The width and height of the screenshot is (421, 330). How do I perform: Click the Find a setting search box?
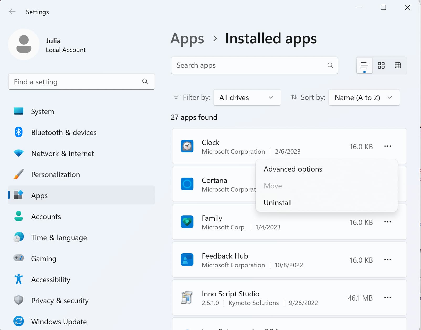click(76, 82)
